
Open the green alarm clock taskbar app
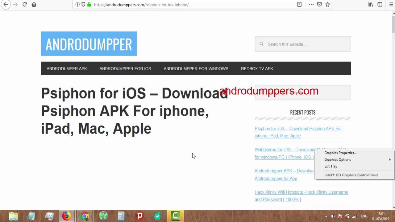[x=157, y=216]
